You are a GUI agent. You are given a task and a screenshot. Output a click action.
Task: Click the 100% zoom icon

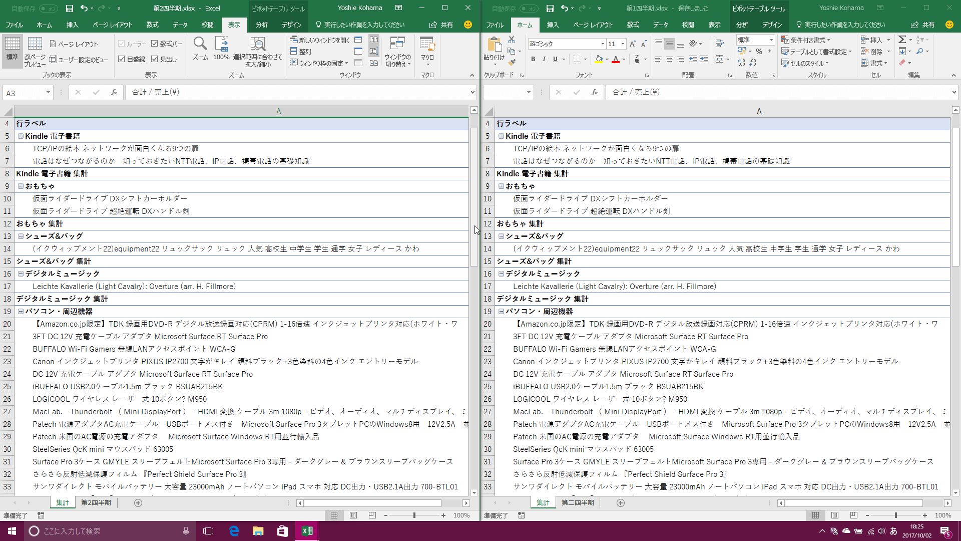(x=221, y=45)
